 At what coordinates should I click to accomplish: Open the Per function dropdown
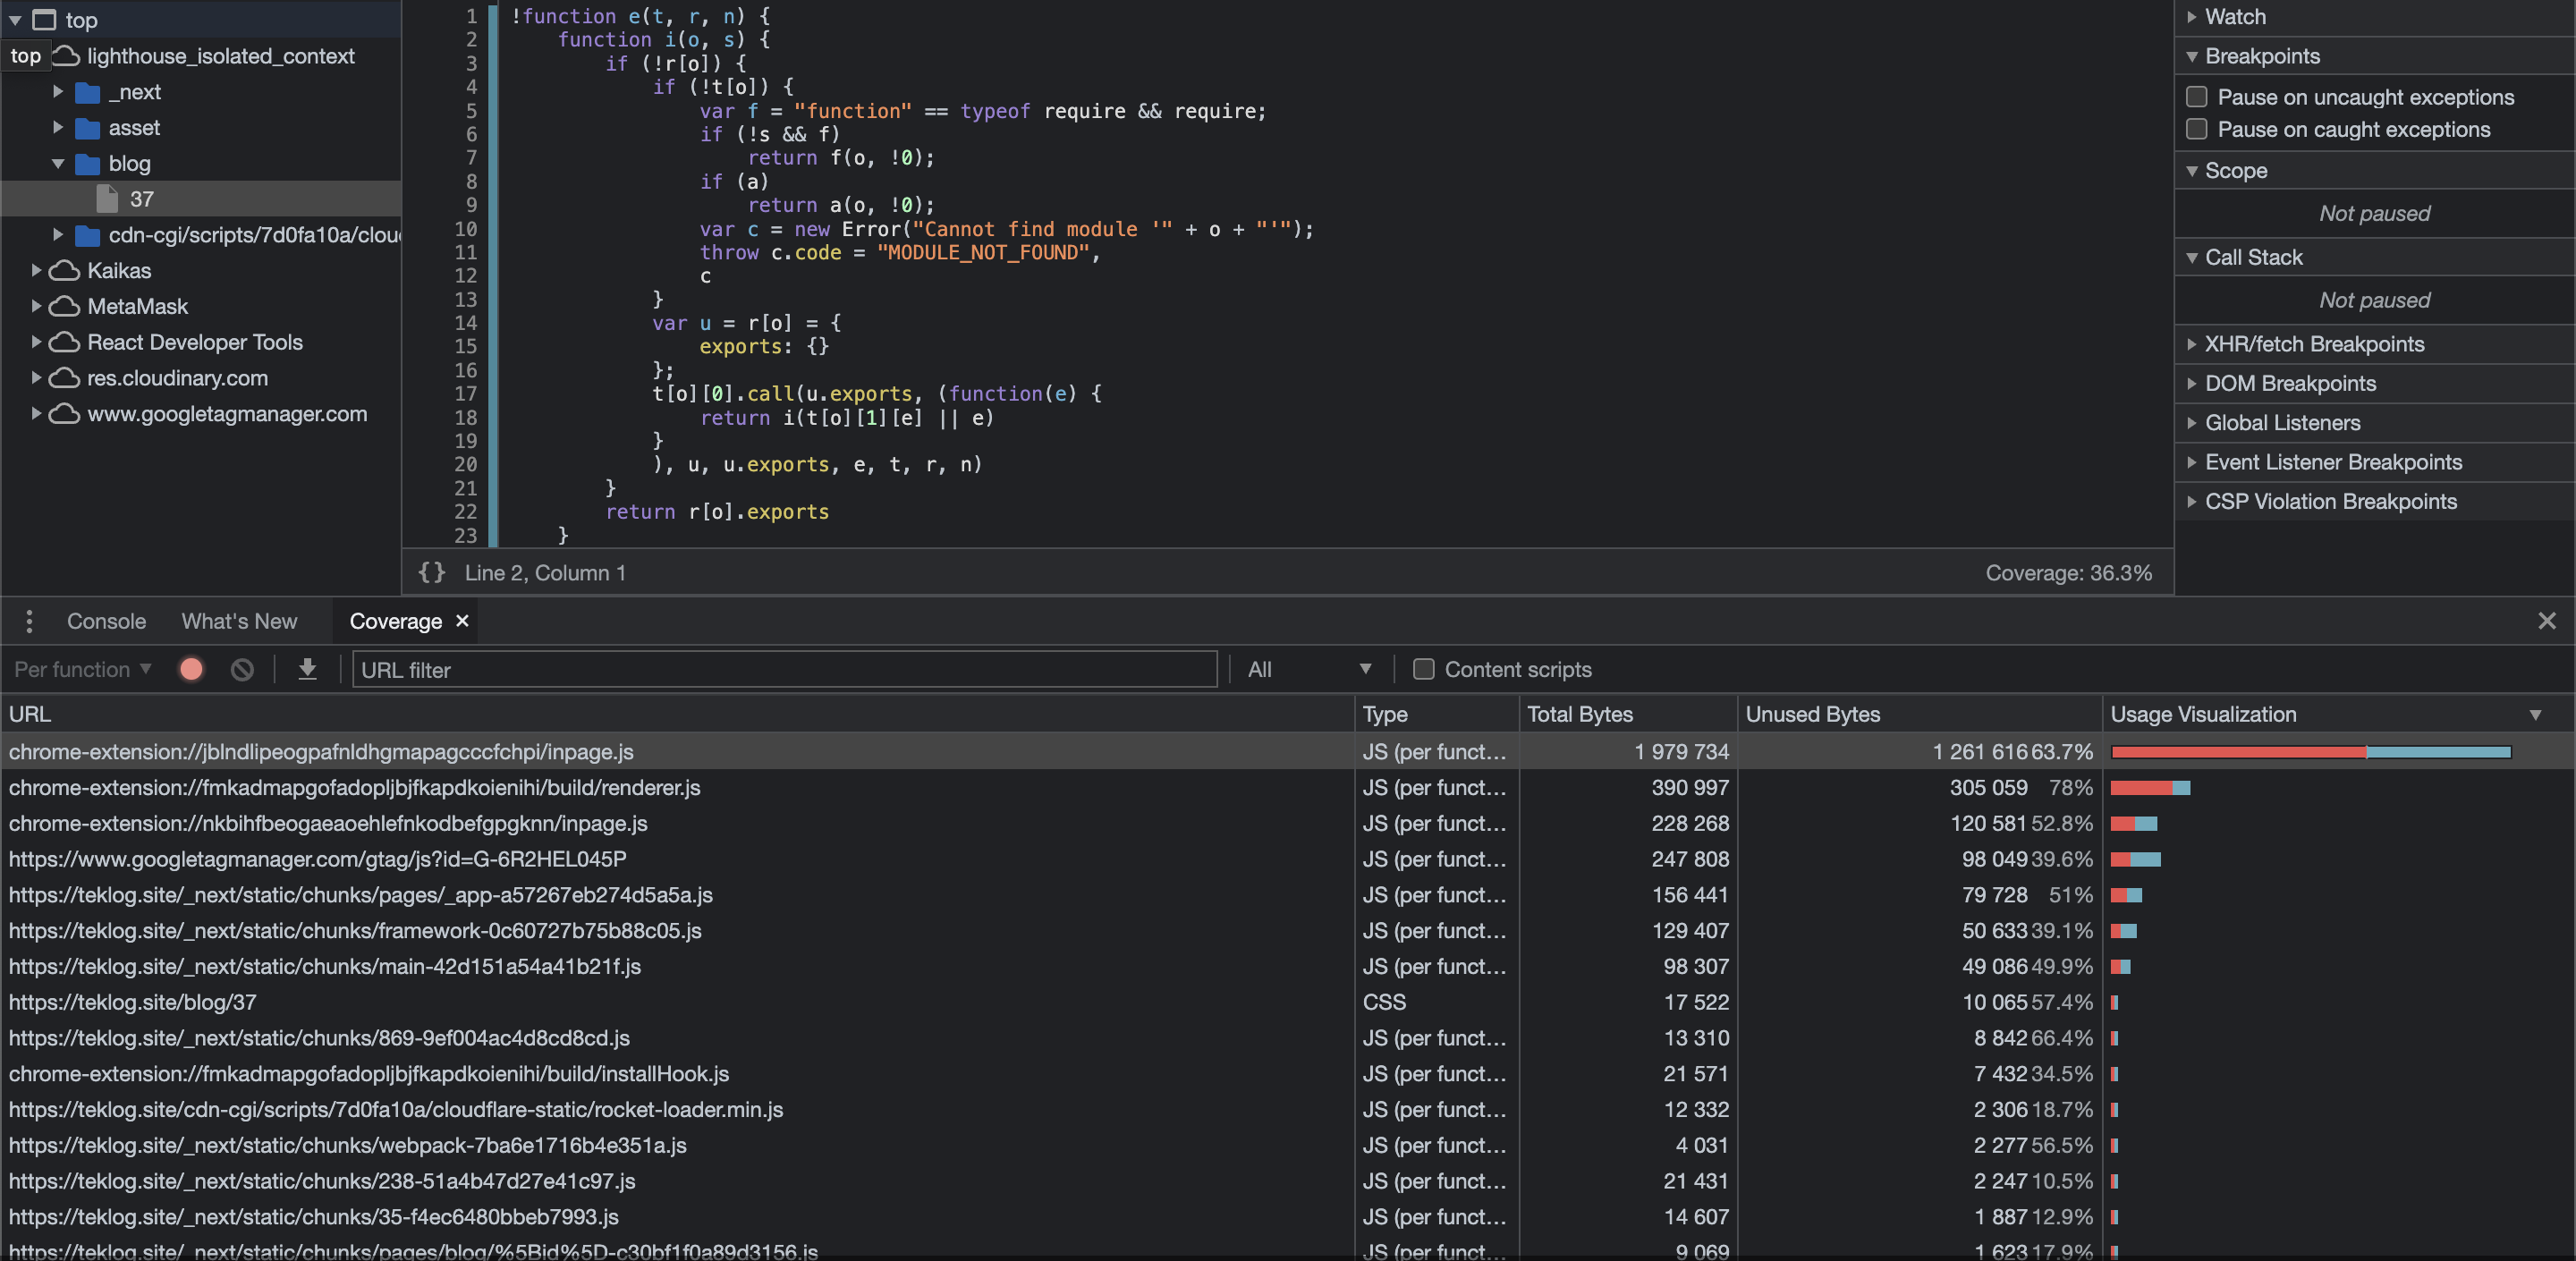click(x=83, y=669)
